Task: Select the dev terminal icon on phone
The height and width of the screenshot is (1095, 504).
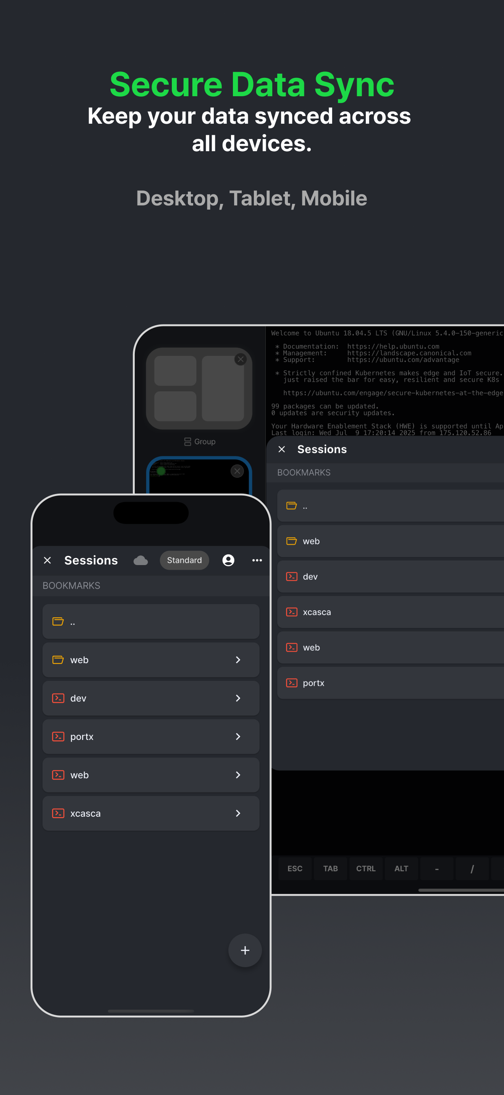Action: pos(58,698)
